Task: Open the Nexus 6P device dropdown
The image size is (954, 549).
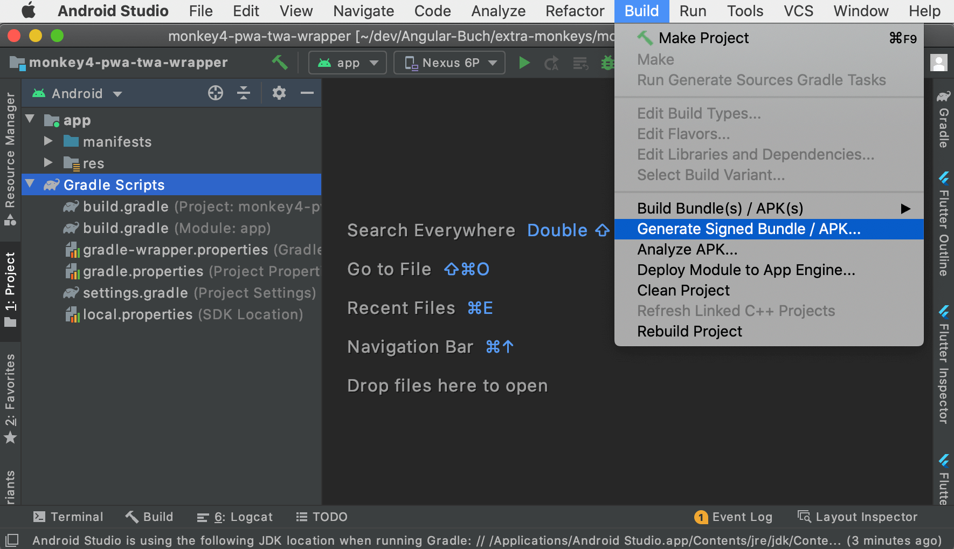Action: [x=450, y=63]
